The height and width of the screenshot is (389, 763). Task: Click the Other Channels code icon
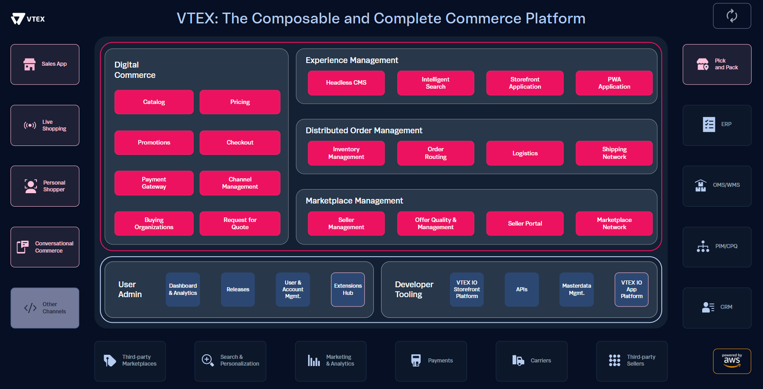click(30, 308)
